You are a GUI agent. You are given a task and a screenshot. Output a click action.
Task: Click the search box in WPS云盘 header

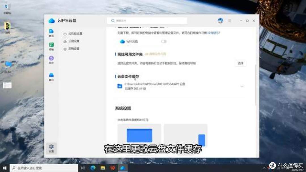[x=147, y=21]
